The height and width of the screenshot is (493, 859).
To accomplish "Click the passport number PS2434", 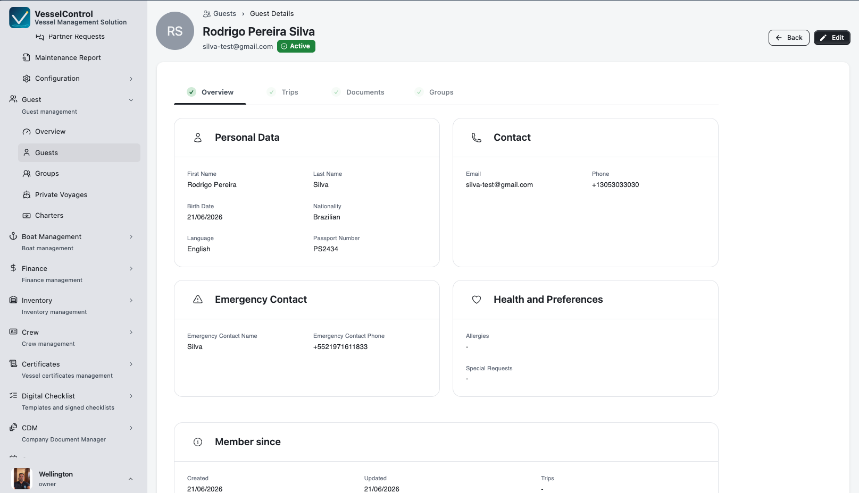I will click(x=326, y=249).
